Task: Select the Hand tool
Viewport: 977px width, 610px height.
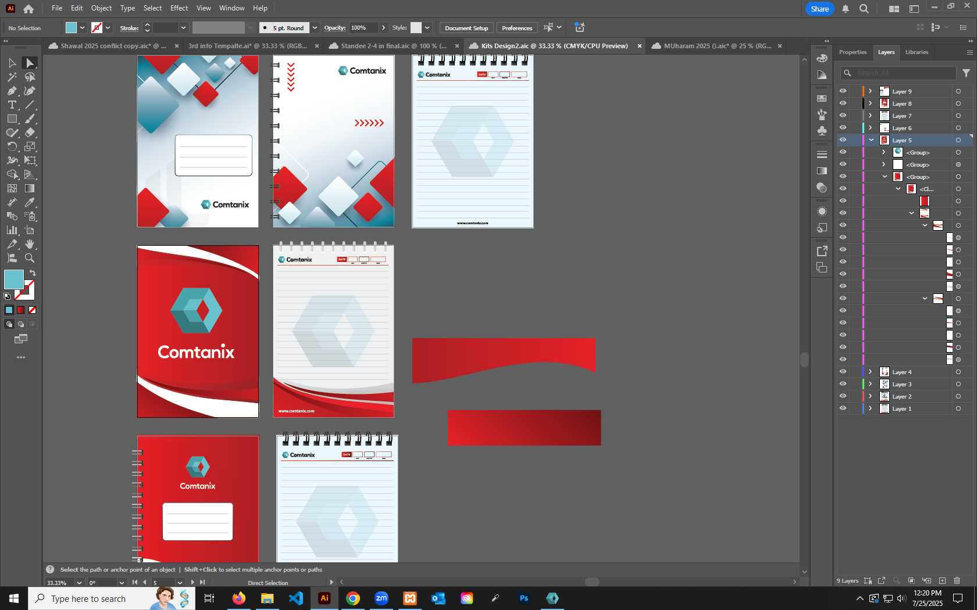Action: (x=30, y=244)
